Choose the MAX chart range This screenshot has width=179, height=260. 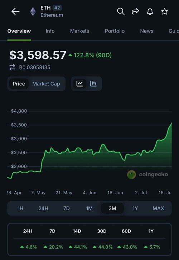click(158, 209)
